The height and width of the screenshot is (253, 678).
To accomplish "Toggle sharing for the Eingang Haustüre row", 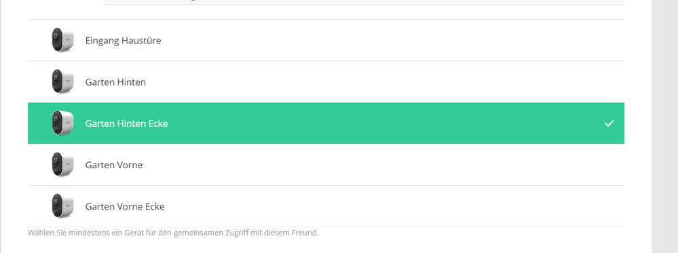I will click(326, 40).
